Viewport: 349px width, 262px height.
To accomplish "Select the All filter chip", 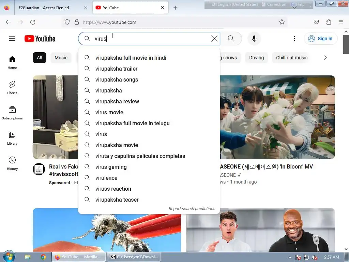I will tap(40, 58).
